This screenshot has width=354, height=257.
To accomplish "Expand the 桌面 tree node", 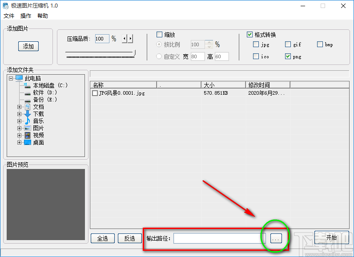I will click(x=19, y=142).
